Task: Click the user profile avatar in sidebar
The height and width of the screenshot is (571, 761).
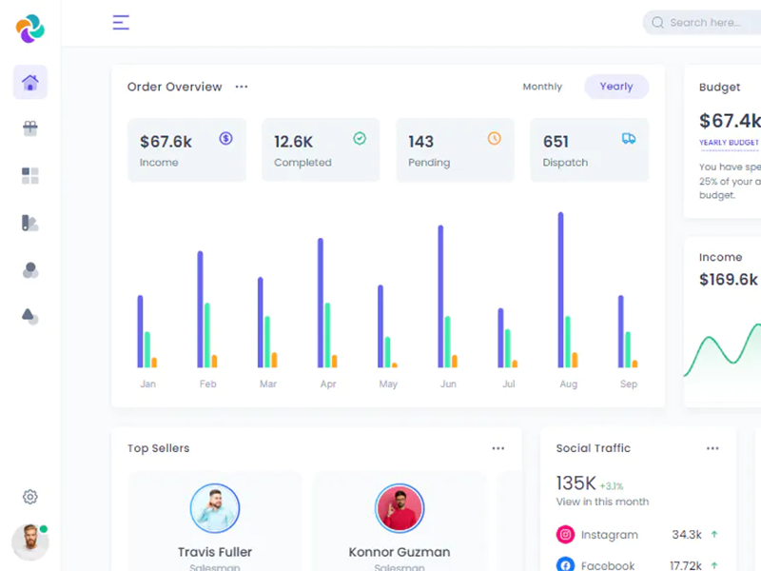Action: tap(30, 541)
